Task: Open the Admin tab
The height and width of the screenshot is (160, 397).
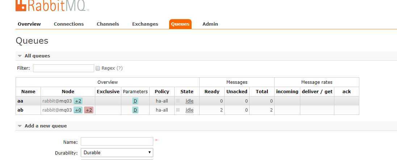Action: coord(210,24)
